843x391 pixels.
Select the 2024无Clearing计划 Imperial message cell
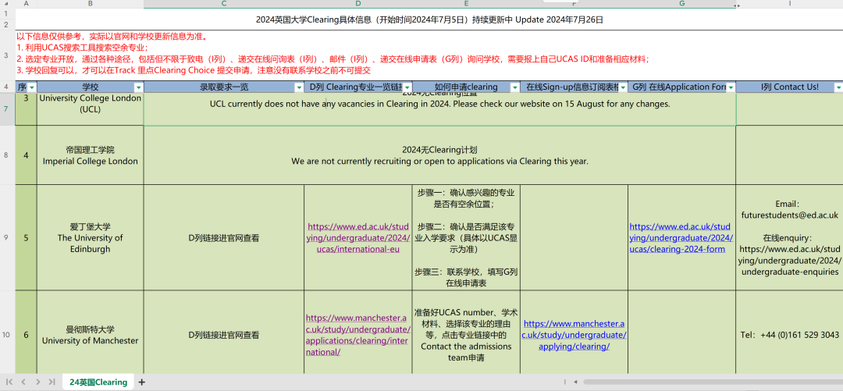coord(439,155)
